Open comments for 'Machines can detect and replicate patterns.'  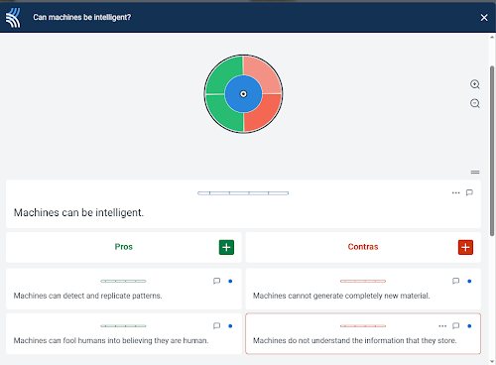(x=216, y=281)
